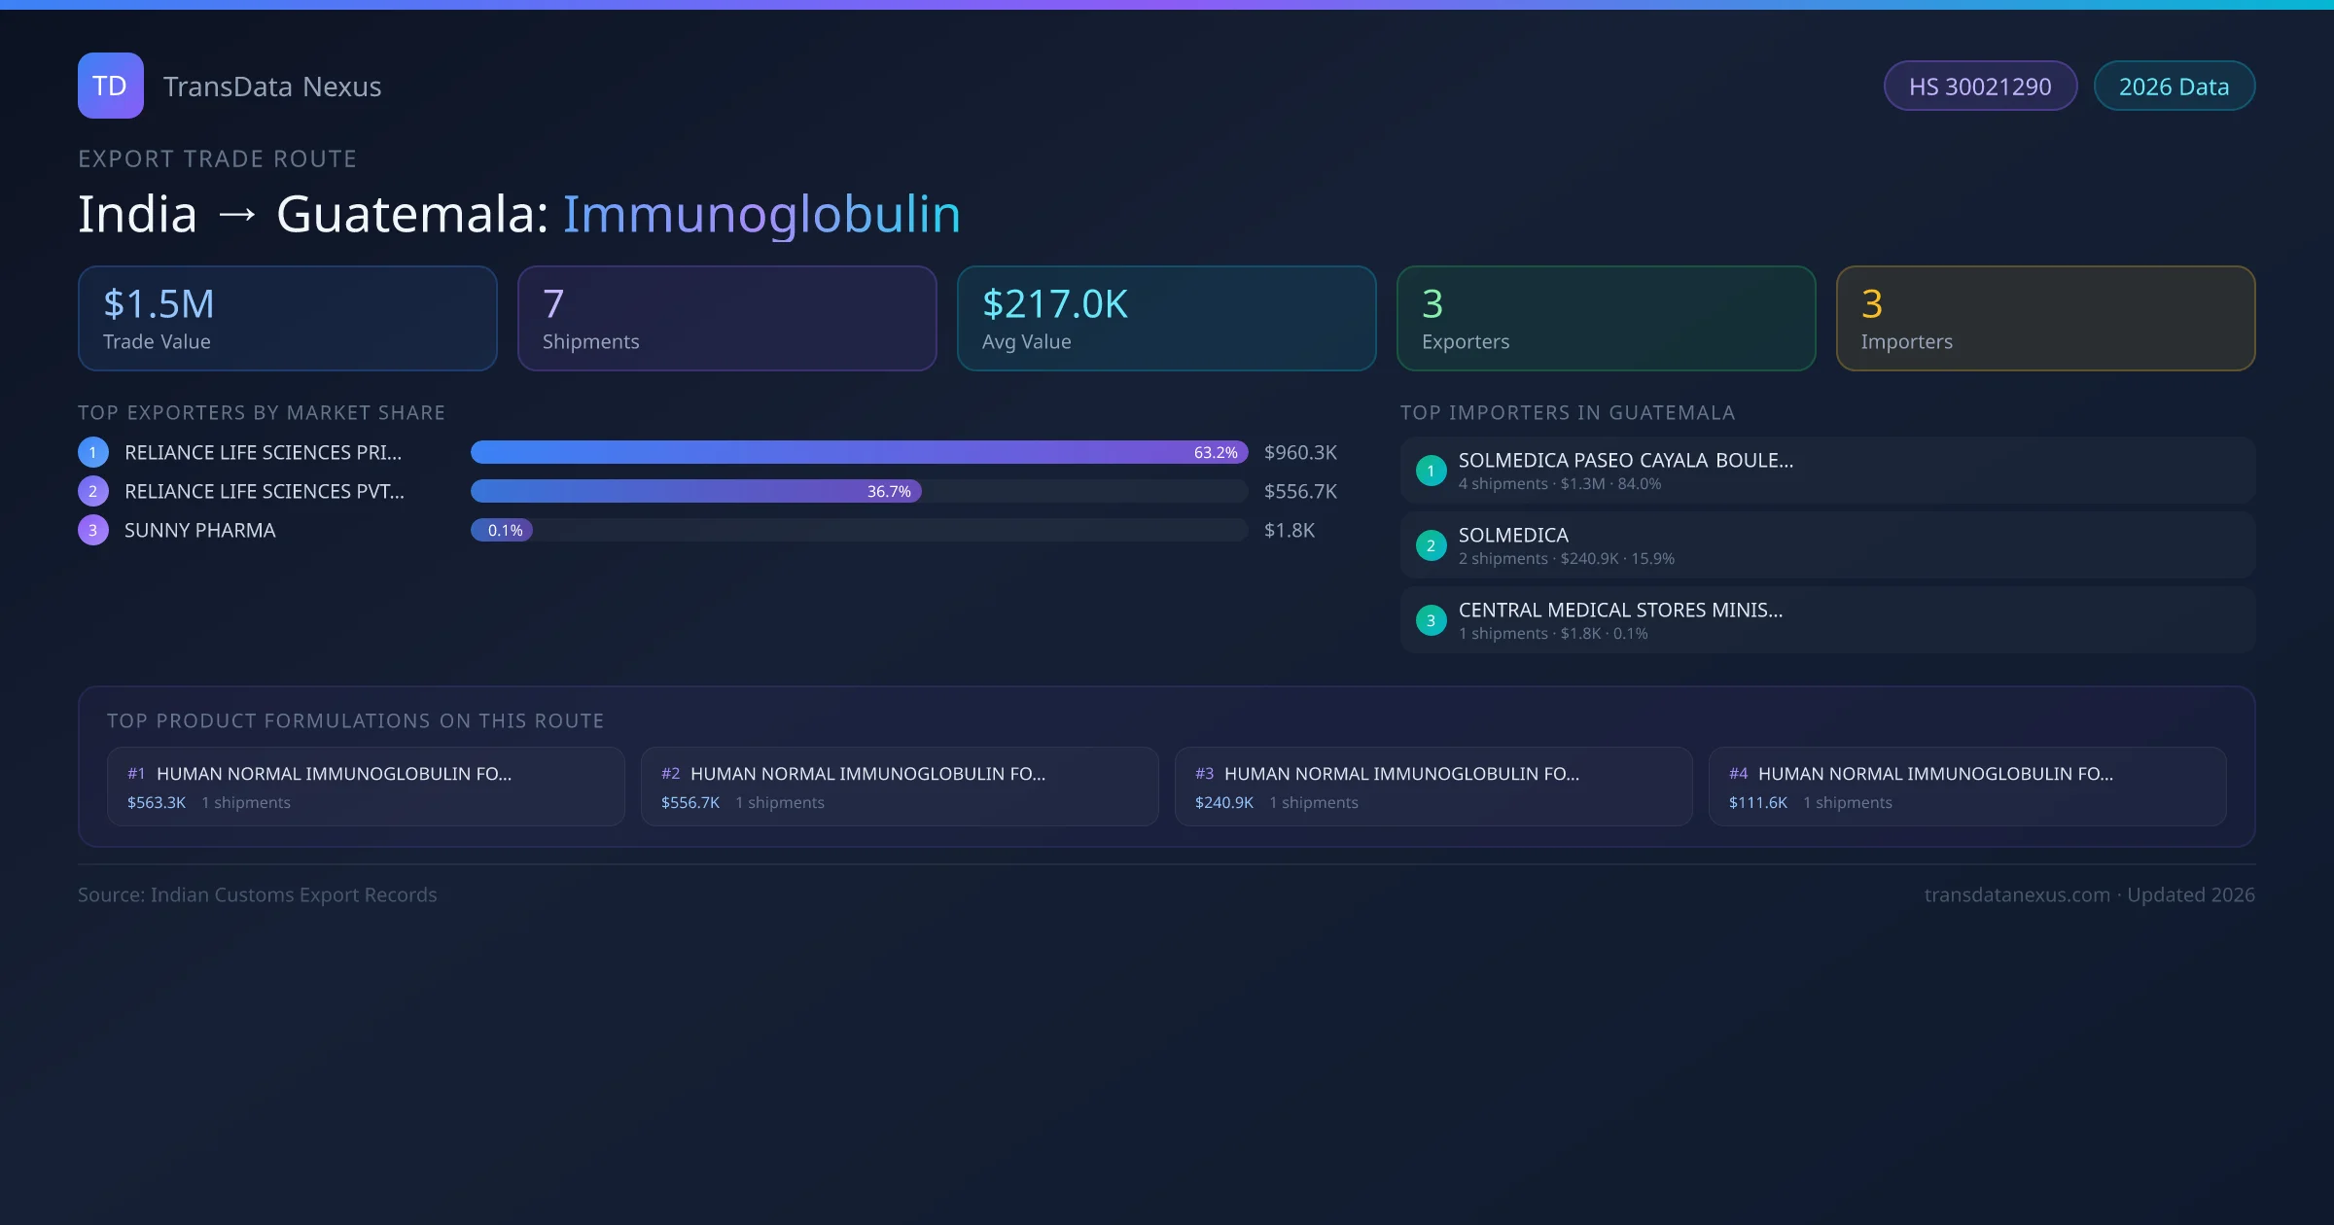
Task: Expand the SOLMEDICA PASEO CAYALA BOULE... entry
Action: pyautogui.click(x=1626, y=460)
